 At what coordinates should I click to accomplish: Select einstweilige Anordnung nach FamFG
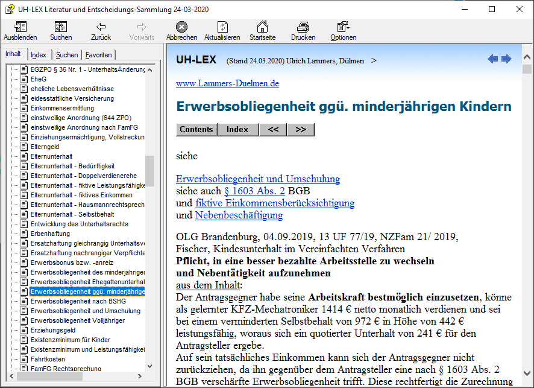coord(84,127)
